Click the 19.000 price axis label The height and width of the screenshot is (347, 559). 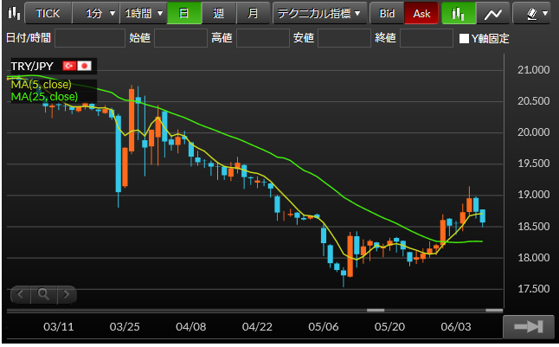(x=533, y=195)
